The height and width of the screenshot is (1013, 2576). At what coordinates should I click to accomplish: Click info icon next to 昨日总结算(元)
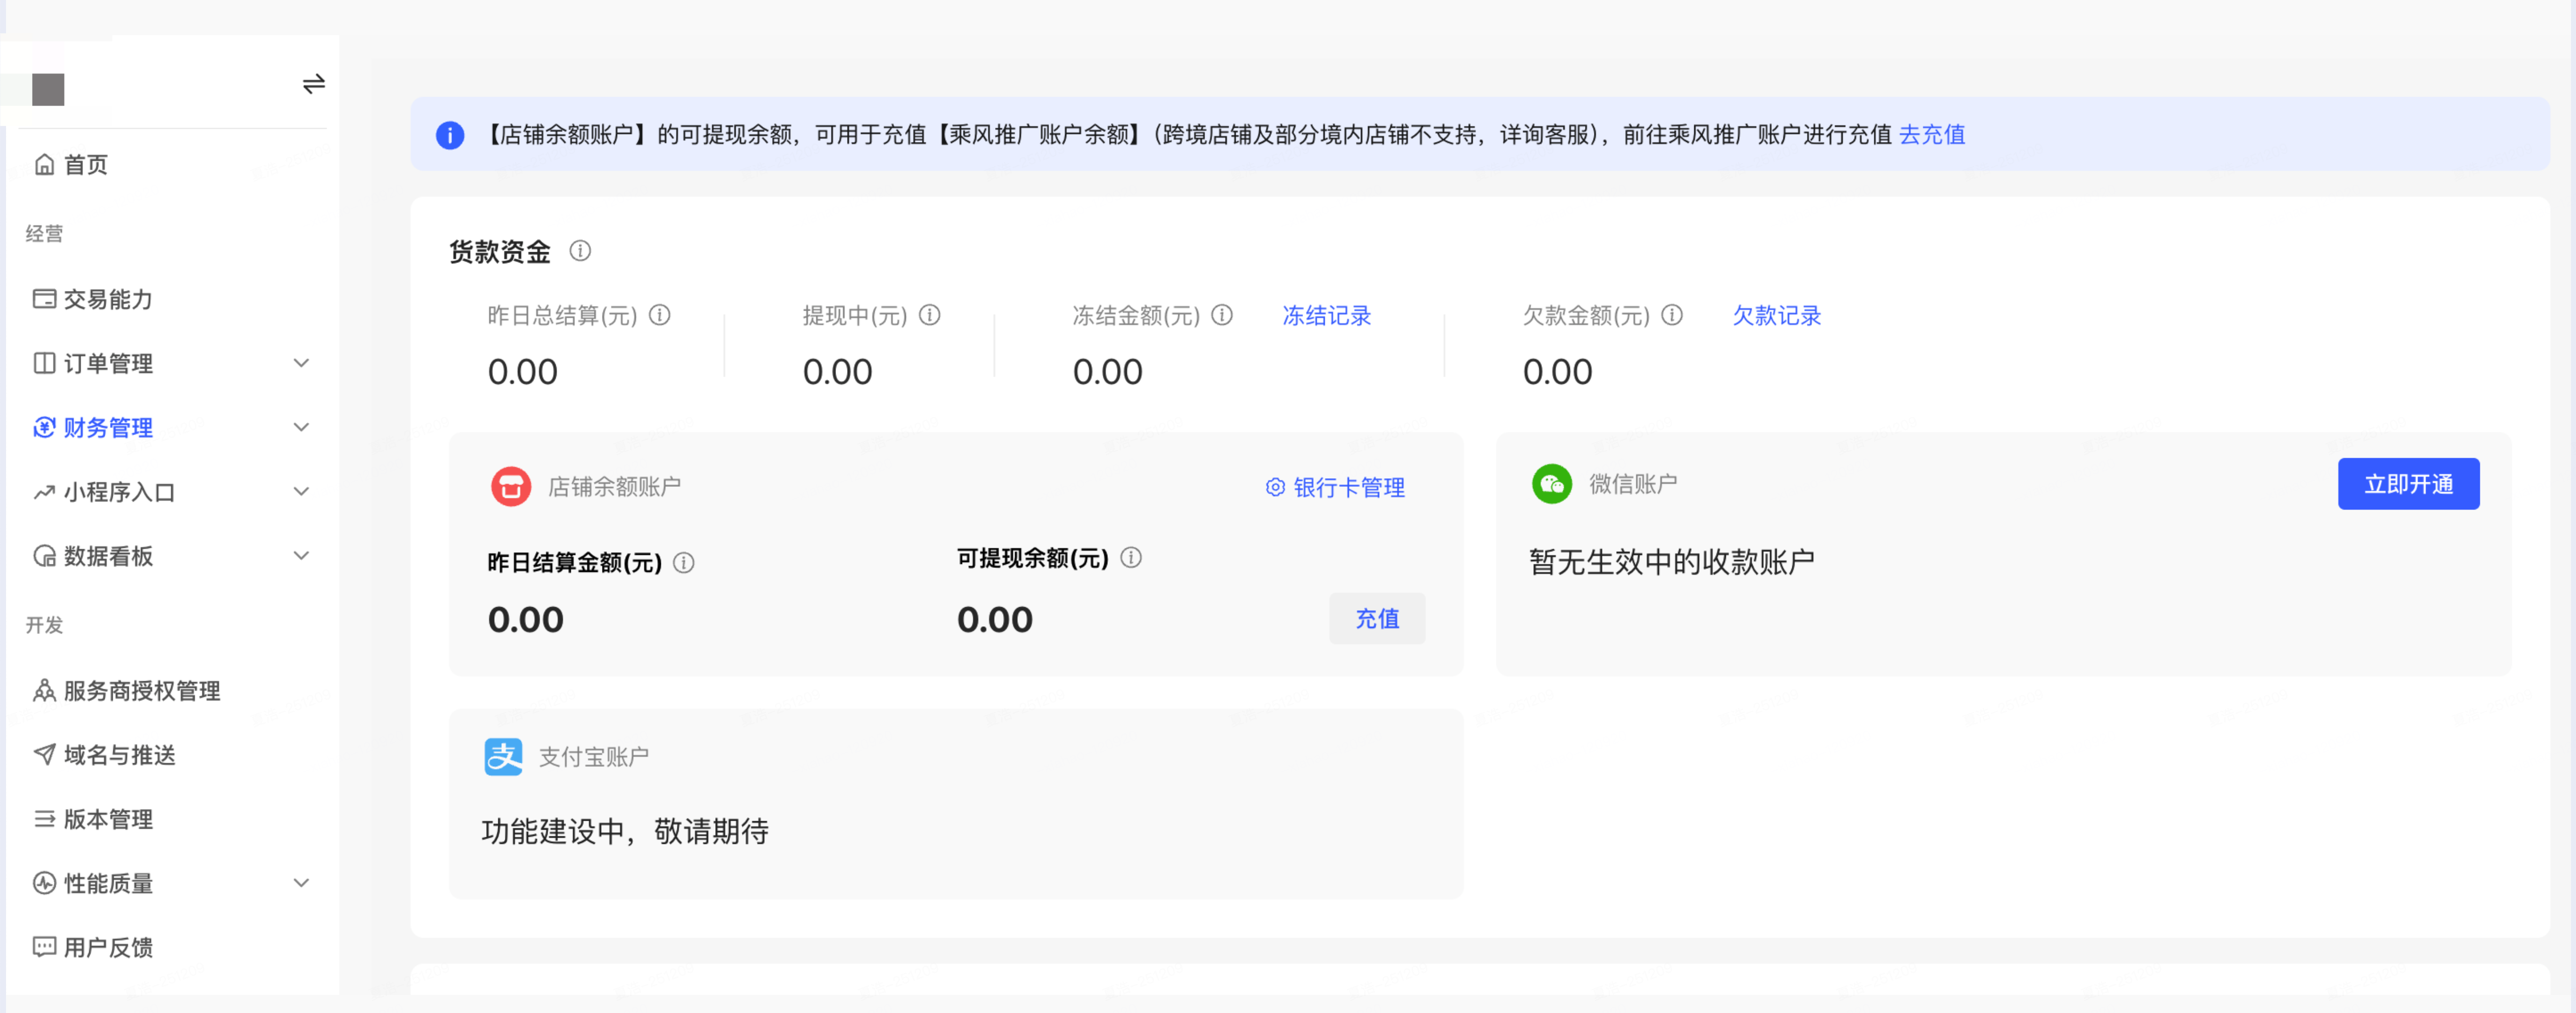[x=660, y=315]
